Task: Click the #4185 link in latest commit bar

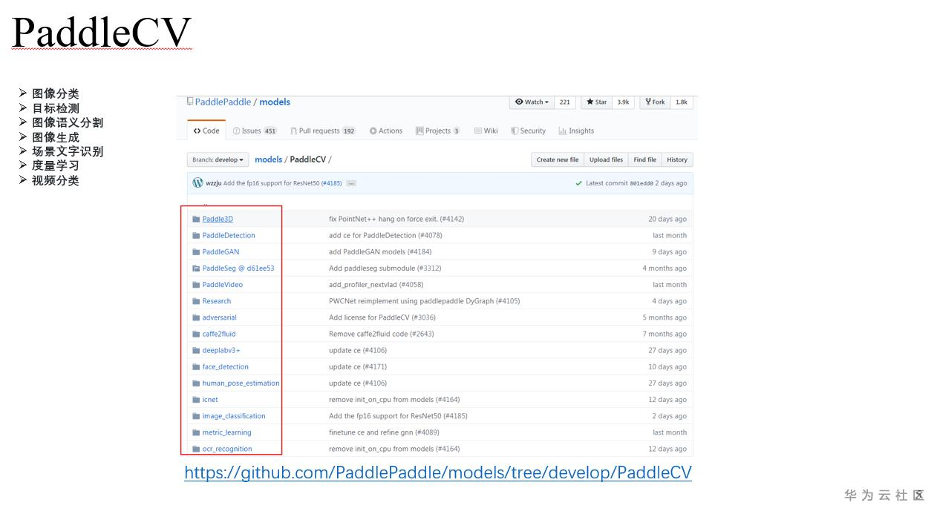Action: pyautogui.click(x=332, y=183)
